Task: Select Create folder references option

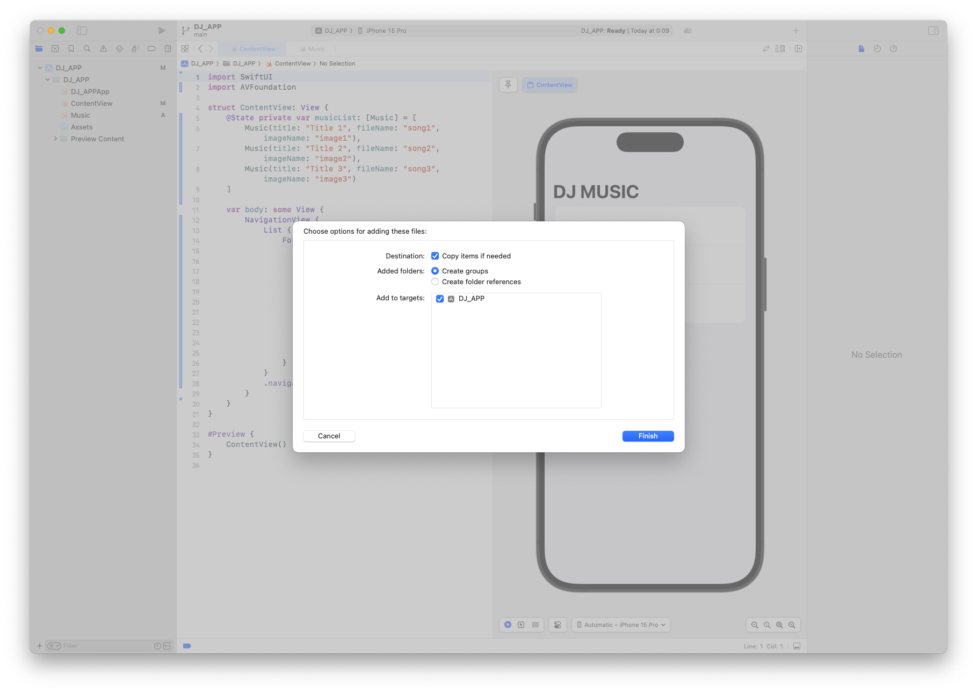Action: pos(435,281)
